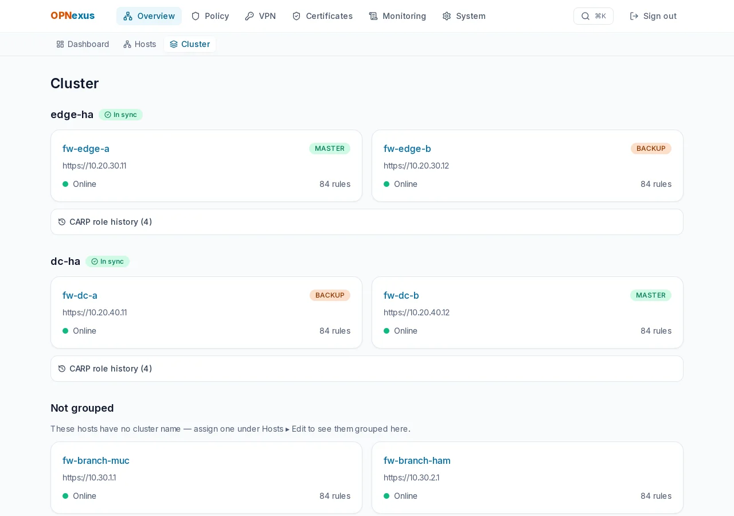Viewport: 734px width, 516px height.
Task: Click the URL https://10.30.1.1
Action: click(x=89, y=478)
